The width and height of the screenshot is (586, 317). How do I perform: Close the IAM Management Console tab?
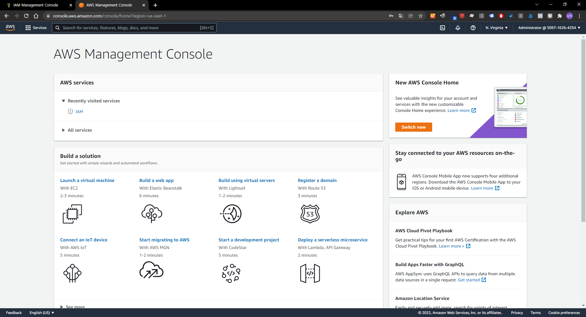[71, 5]
